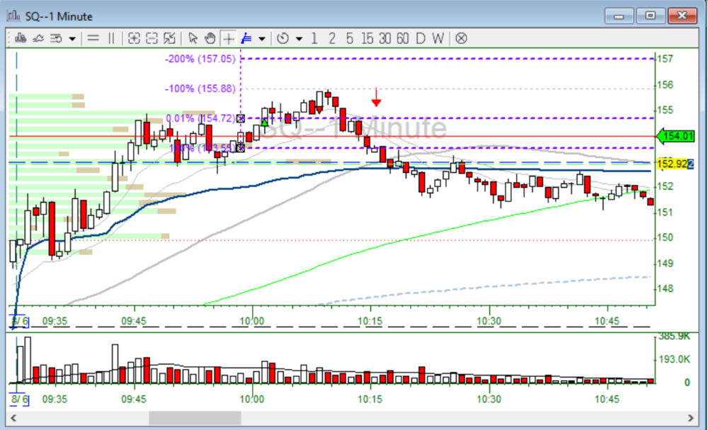Image resolution: width=708 pixels, height=430 pixels.
Task: Toggle the Weekly (W) interval
Action: point(438,38)
